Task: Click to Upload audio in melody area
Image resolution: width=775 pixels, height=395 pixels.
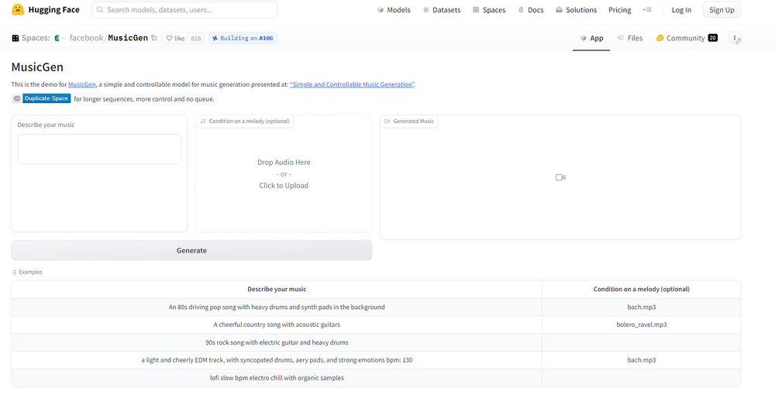Action: coord(284,186)
